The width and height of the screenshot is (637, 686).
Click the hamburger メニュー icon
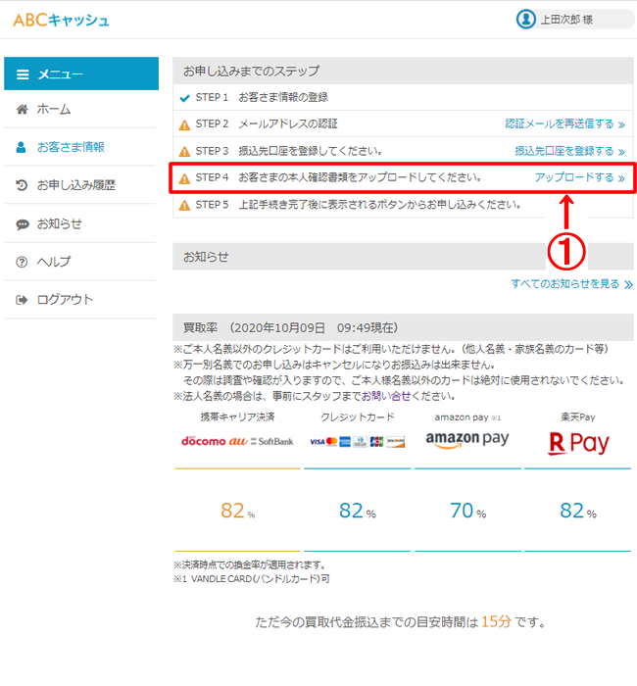pyautogui.click(x=23, y=74)
